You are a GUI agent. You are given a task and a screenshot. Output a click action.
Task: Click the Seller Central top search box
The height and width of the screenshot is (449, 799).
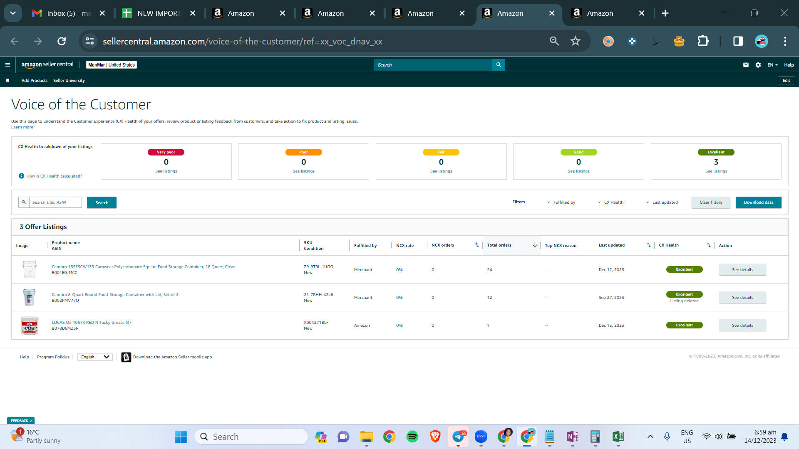tap(433, 65)
